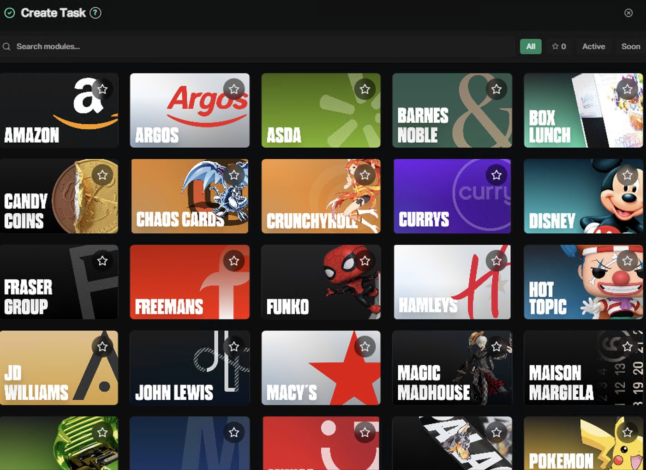
Task: Show the Soon modules filter
Action: (630, 47)
